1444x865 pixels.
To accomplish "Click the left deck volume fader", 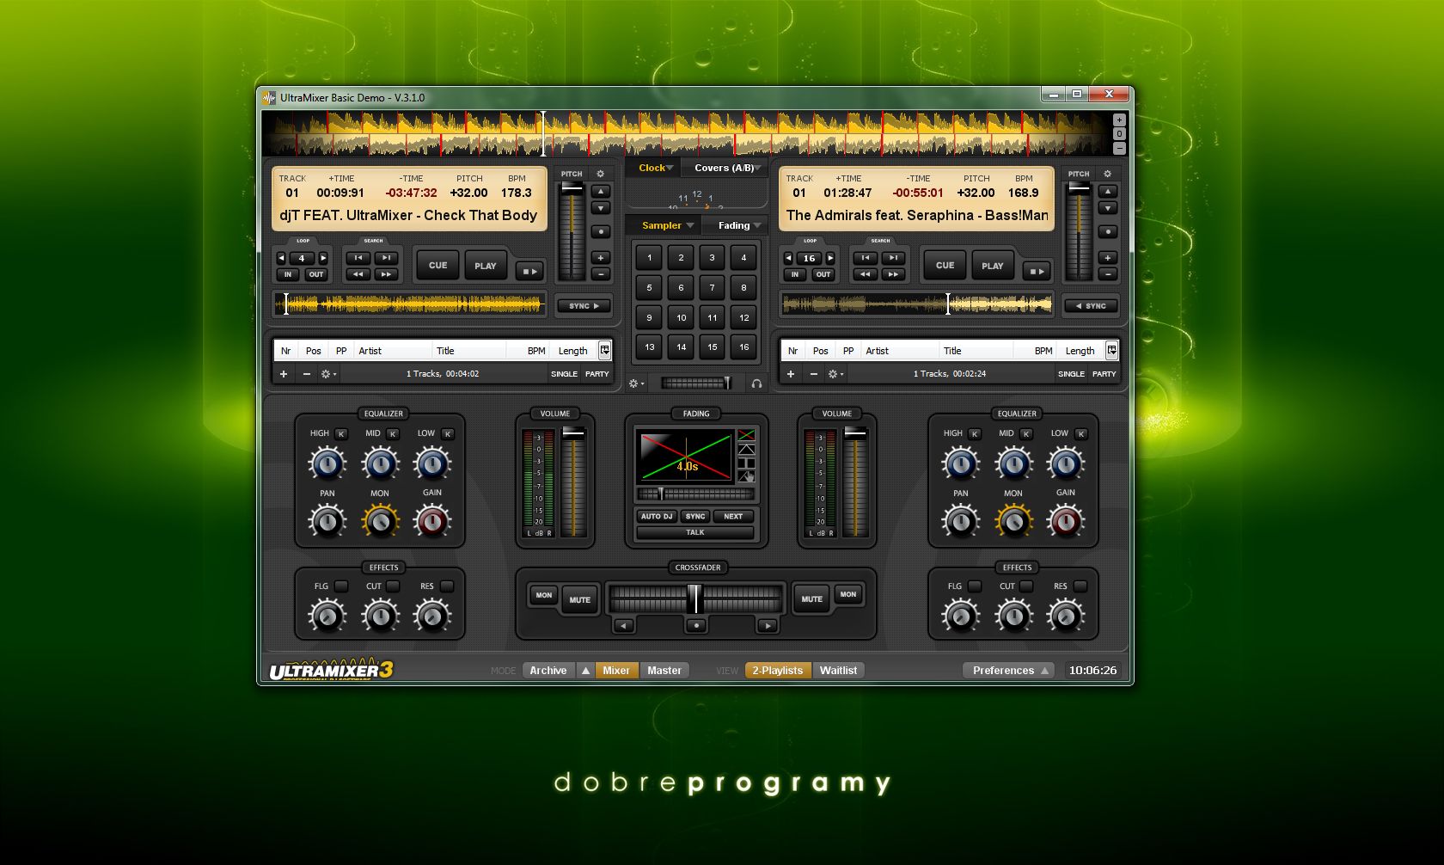I will [573, 483].
